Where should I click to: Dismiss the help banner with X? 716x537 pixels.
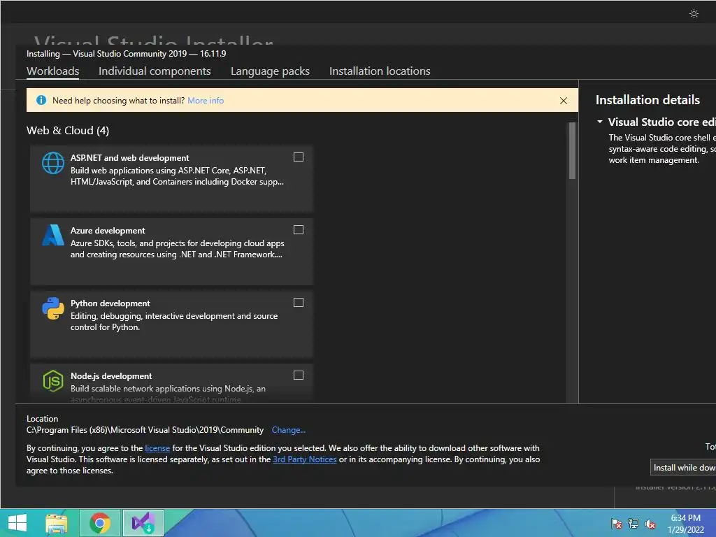pos(564,101)
